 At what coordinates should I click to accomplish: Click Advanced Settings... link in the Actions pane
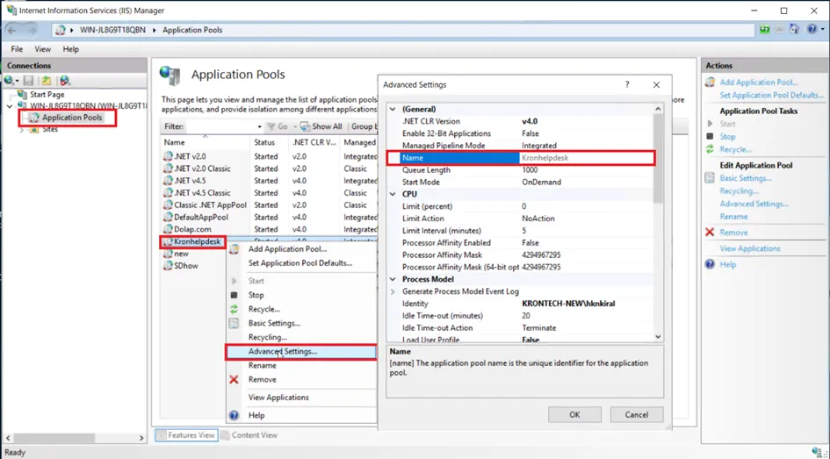click(754, 204)
